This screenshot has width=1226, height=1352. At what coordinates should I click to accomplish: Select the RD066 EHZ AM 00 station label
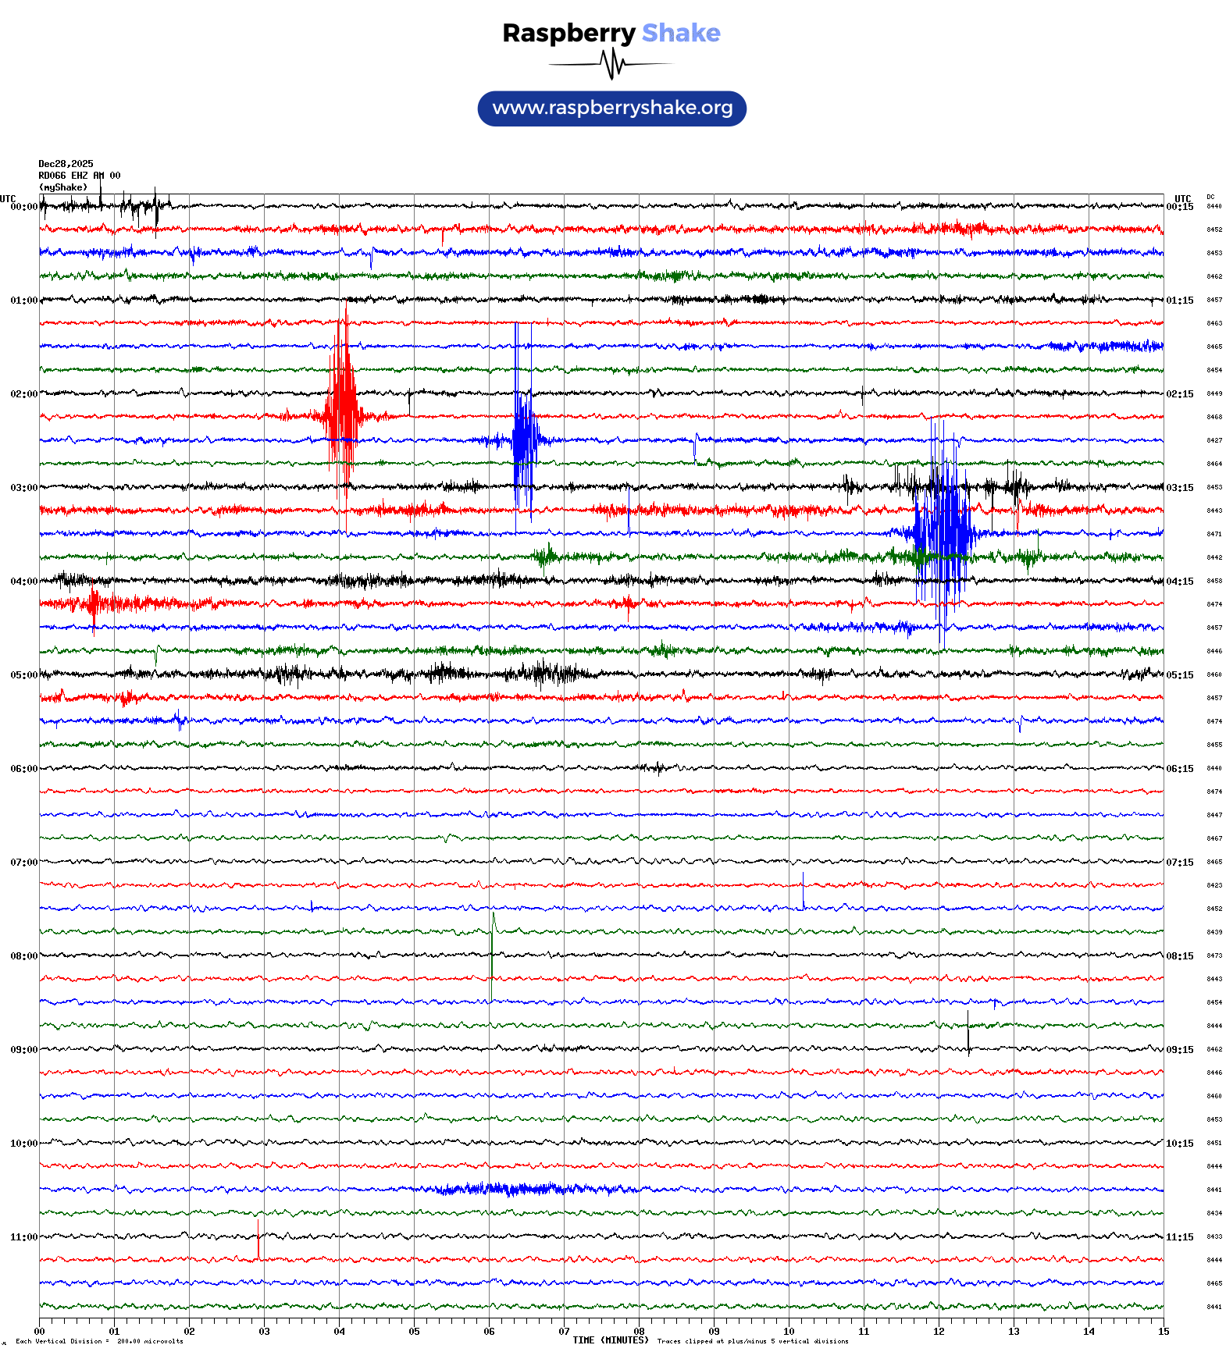point(79,176)
